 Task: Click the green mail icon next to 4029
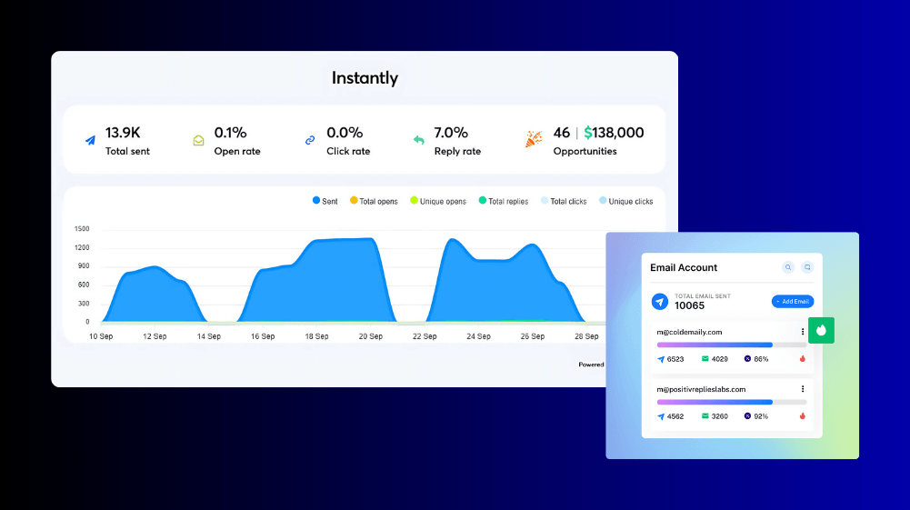pyautogui.click(x=705, y=358)
